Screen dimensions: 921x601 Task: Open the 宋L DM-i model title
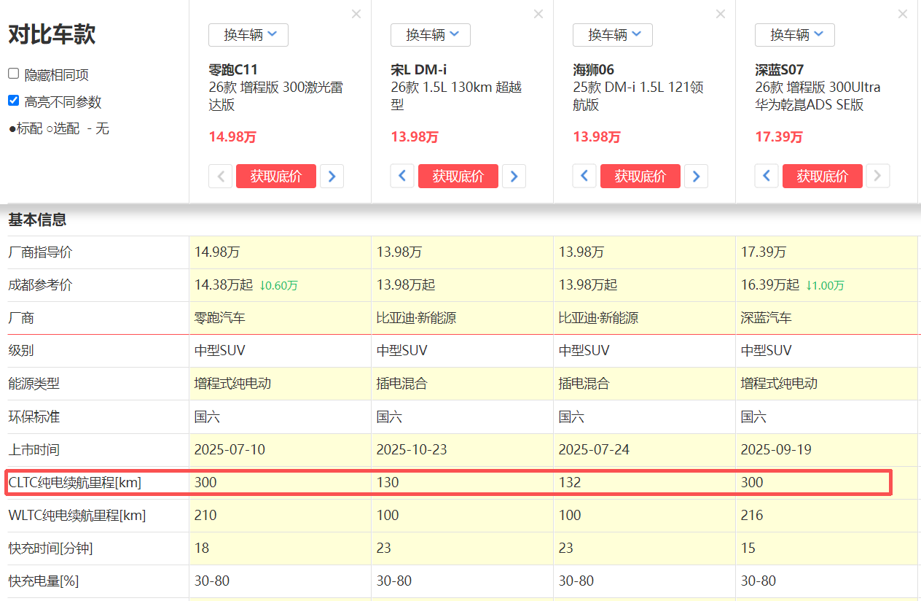tap(419, 70)
